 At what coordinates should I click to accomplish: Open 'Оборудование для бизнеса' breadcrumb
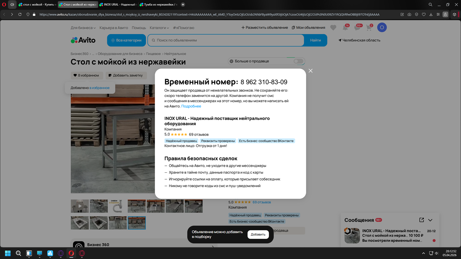120,54
